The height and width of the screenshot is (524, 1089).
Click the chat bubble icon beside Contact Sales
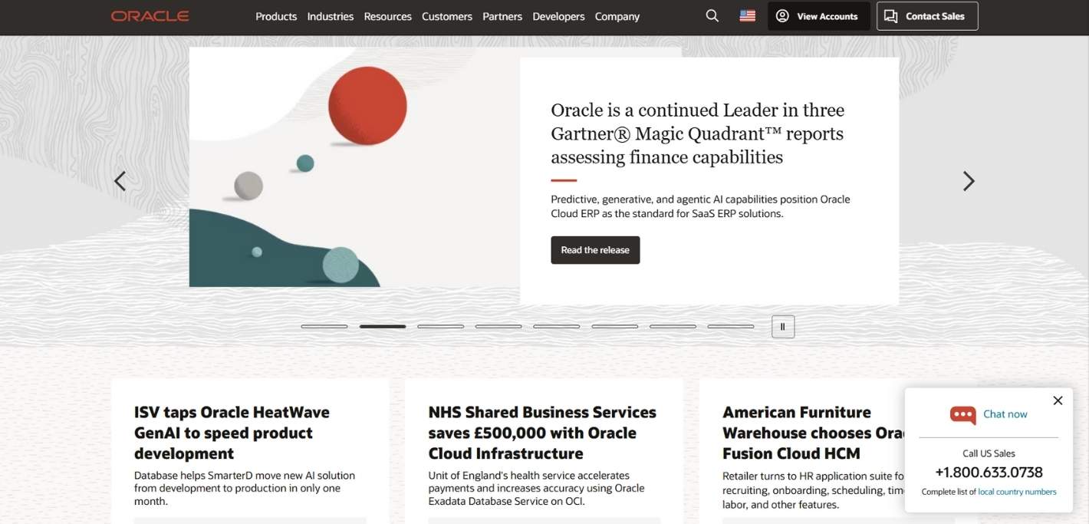click(890, 15)
